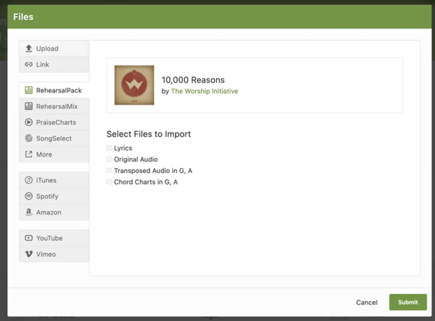The width and height of the screenshot is (435, 321).
Task: Switch to the Link tab label
Action: [x=42, y=64]
